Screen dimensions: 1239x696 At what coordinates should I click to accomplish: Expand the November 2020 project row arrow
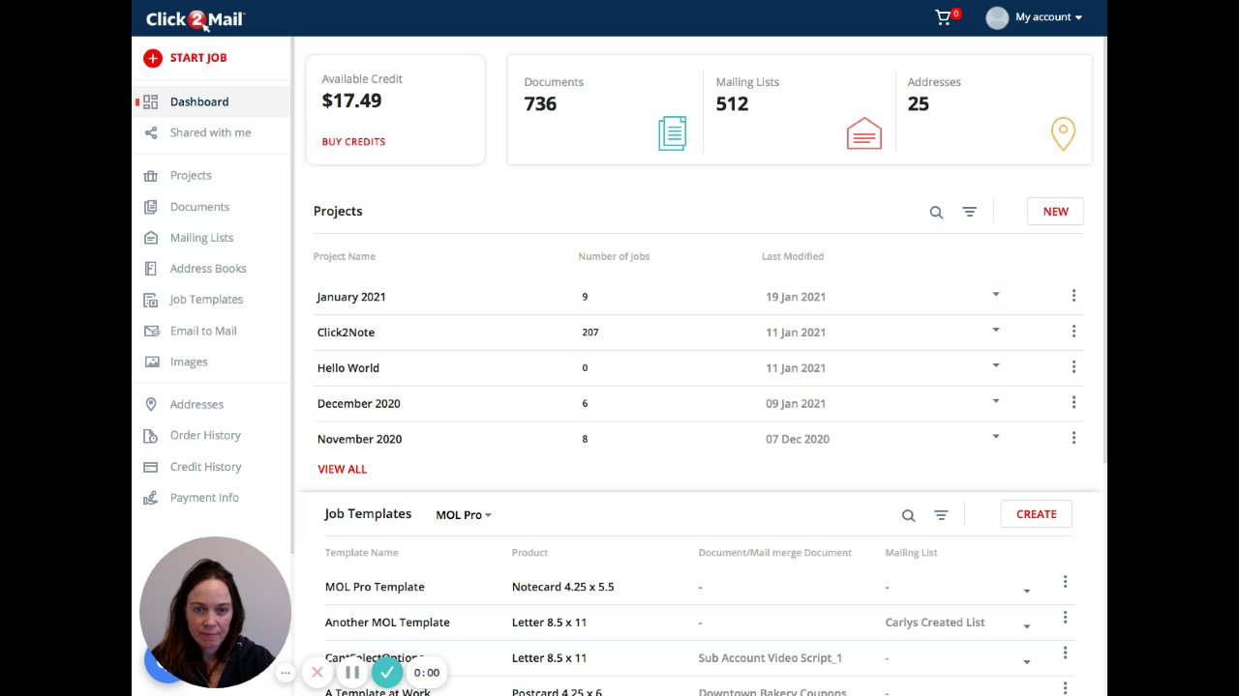point(995,437)
